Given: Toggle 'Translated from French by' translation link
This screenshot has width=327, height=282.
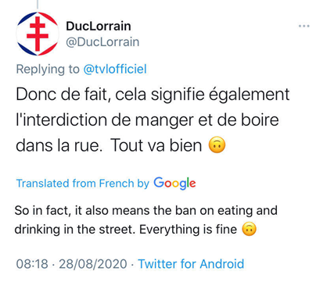Looking at the screenshot, I should (83, 184).
